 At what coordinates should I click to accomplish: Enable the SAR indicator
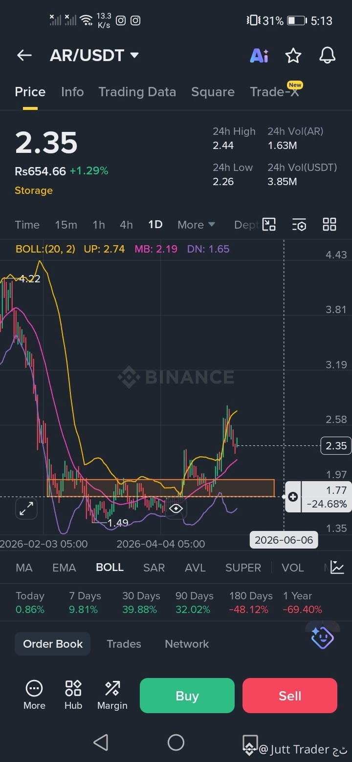point(154,568)
